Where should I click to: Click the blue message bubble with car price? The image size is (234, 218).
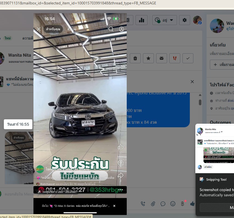coord(158,110)
